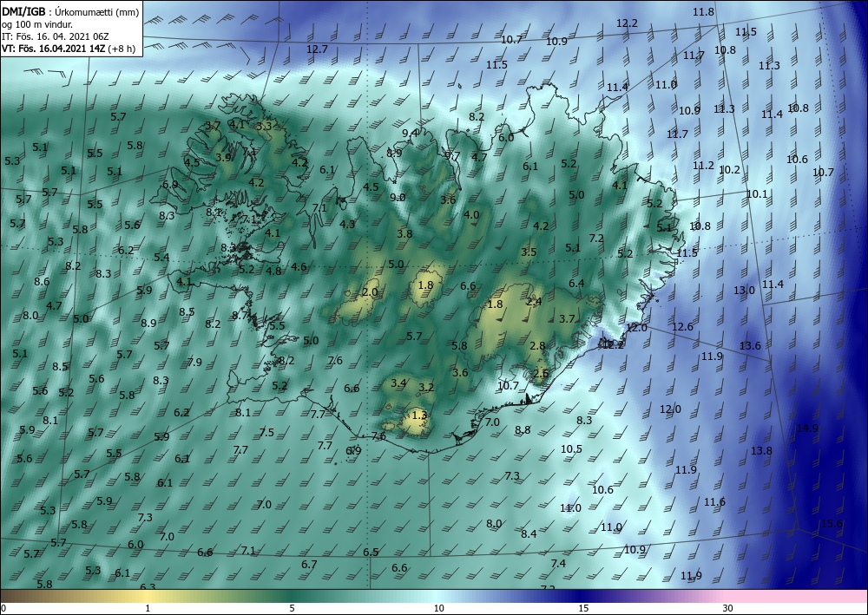868x615 pixels.
Task: Click the map value 15.6
Action: click(x=832, y=523)
